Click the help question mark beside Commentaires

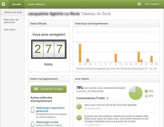point(108,98)
